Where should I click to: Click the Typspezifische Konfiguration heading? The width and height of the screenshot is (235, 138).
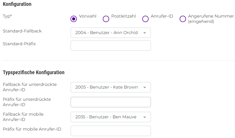tap(34, 72)
